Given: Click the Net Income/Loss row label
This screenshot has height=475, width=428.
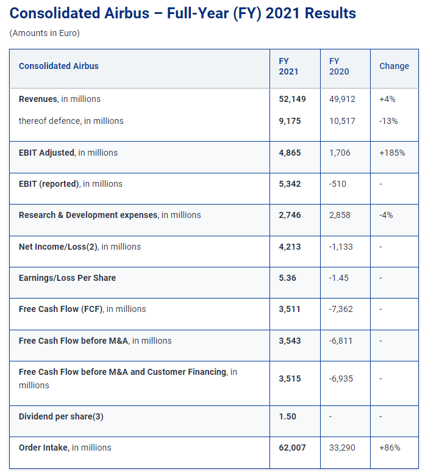Looking at the screenshot, I should [x=80, y=247].
